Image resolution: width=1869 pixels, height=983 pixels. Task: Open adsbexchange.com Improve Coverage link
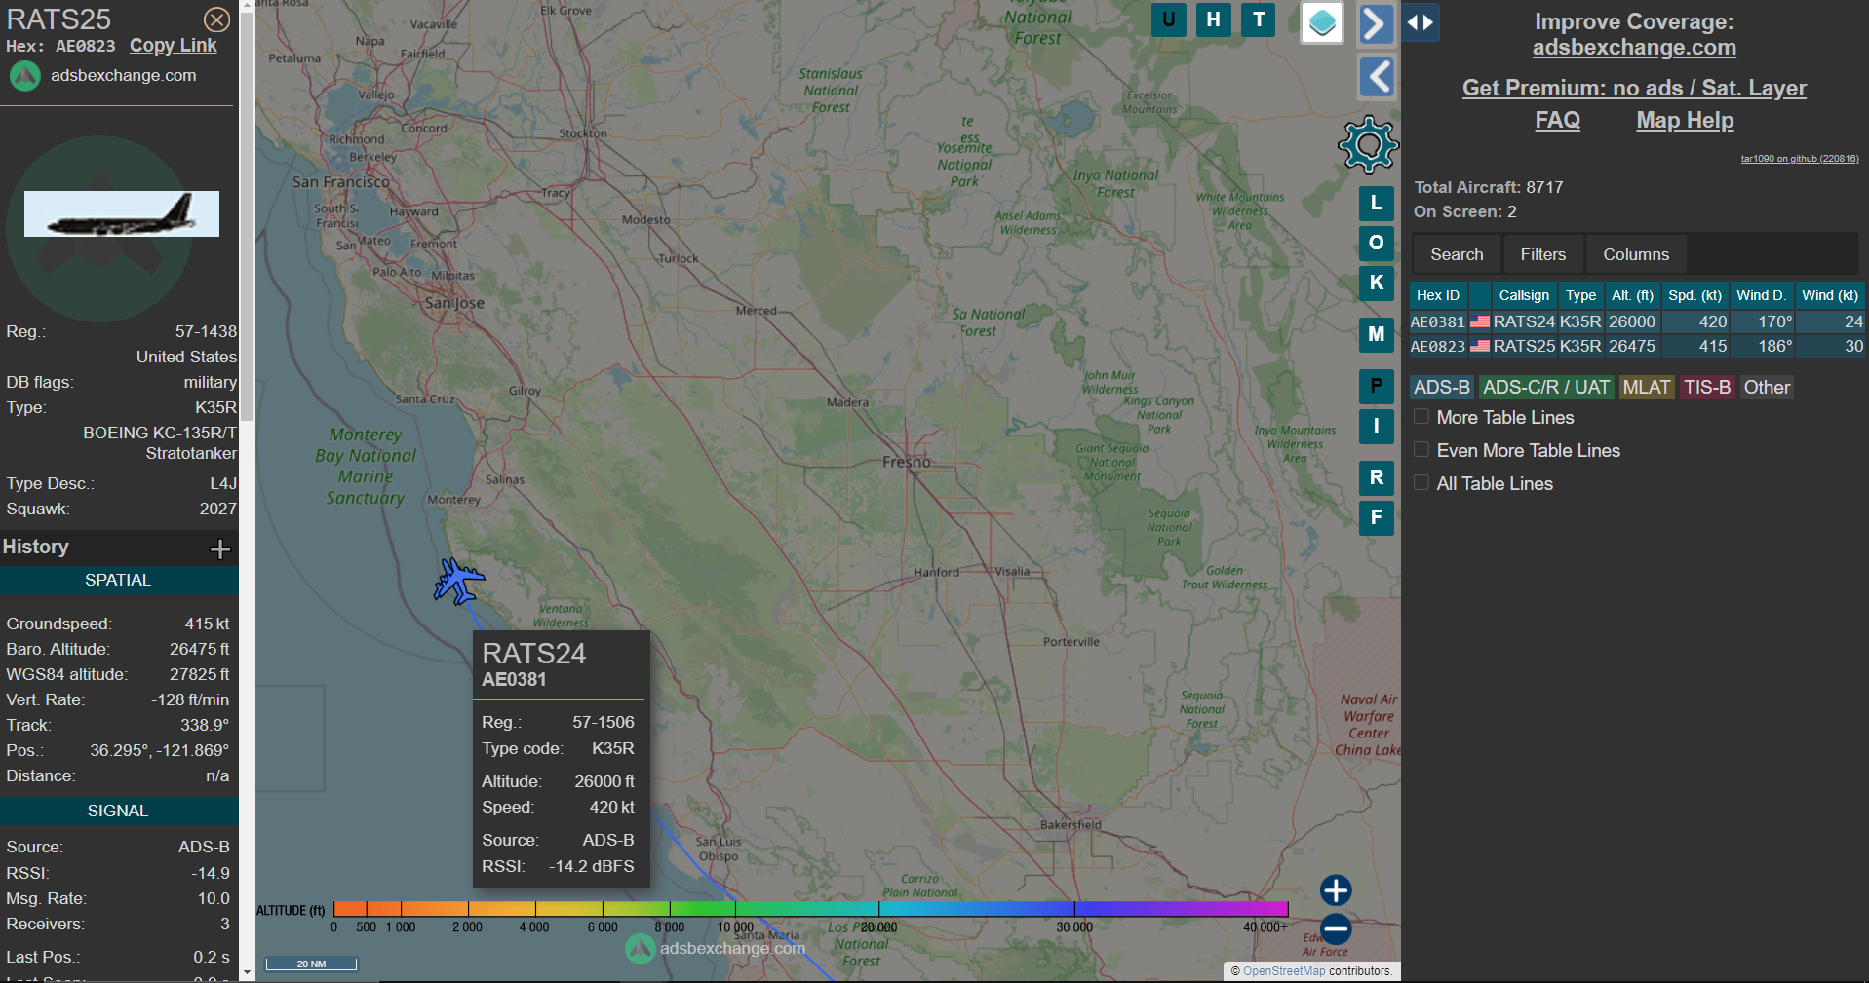pos(1634,47)
